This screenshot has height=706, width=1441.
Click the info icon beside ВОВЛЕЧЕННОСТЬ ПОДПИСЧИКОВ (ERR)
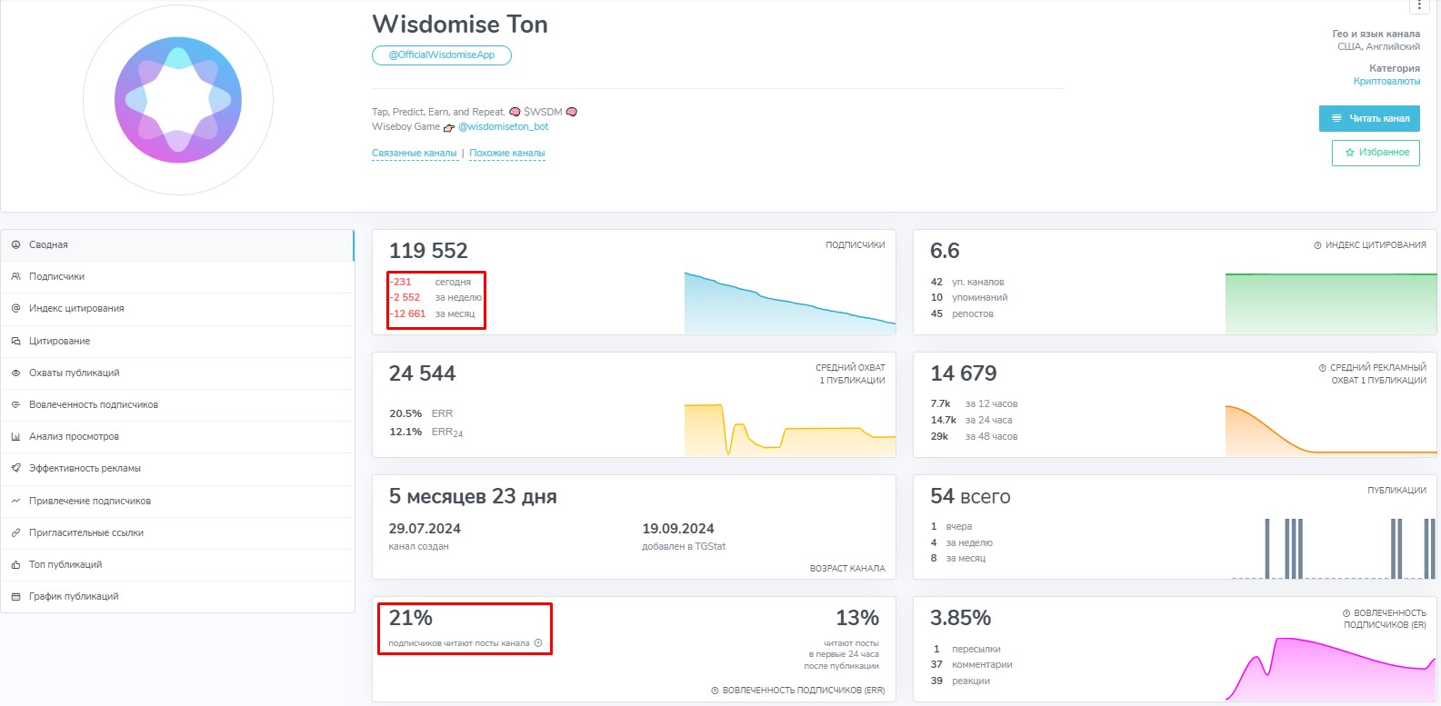click(715, 691)
